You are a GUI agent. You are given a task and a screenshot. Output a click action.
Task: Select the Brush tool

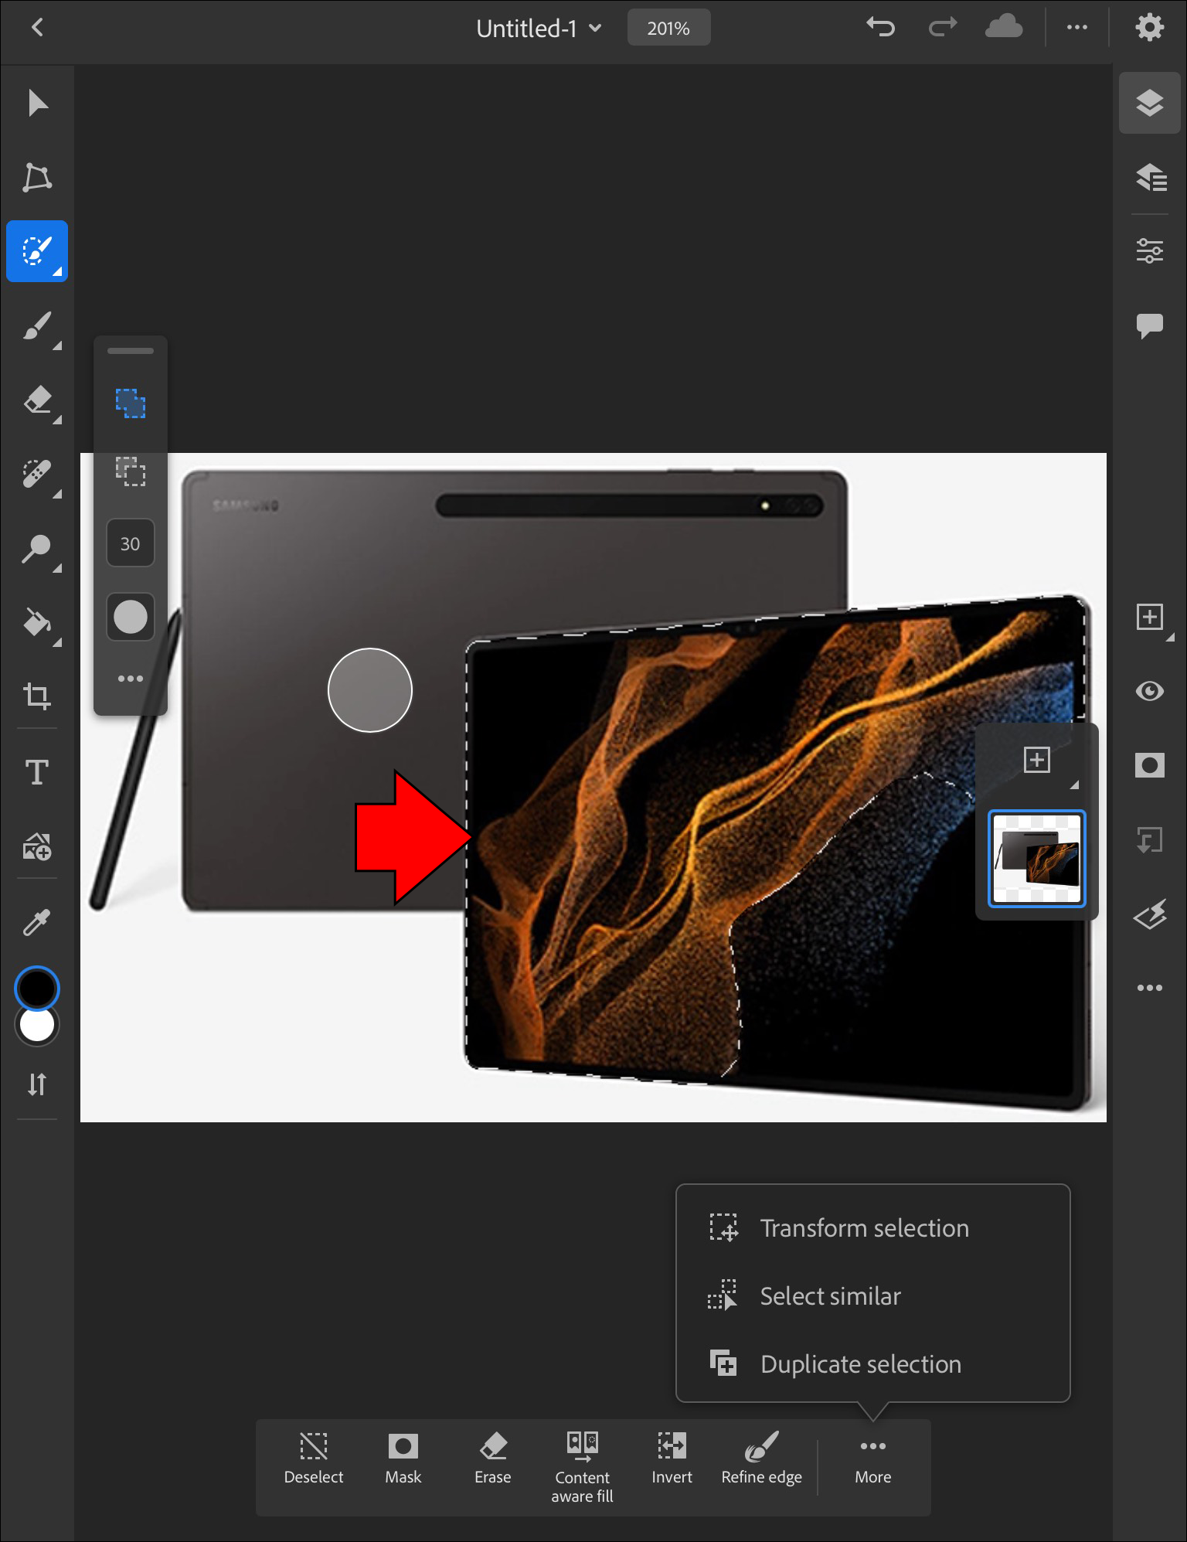pos(37,325)
